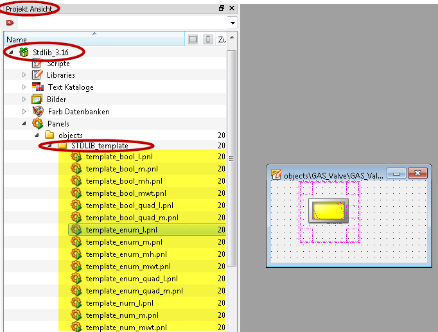This screenshot has width=438, height=332.
Task: Select the objects folder
Action: coord(71,135)
